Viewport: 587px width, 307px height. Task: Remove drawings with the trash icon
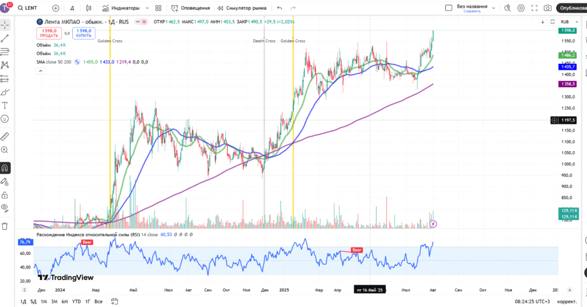pos(5,226)
